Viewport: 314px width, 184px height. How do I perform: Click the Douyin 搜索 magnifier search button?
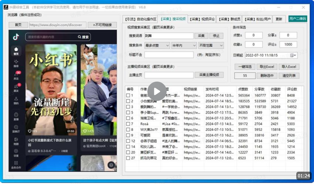84,37
